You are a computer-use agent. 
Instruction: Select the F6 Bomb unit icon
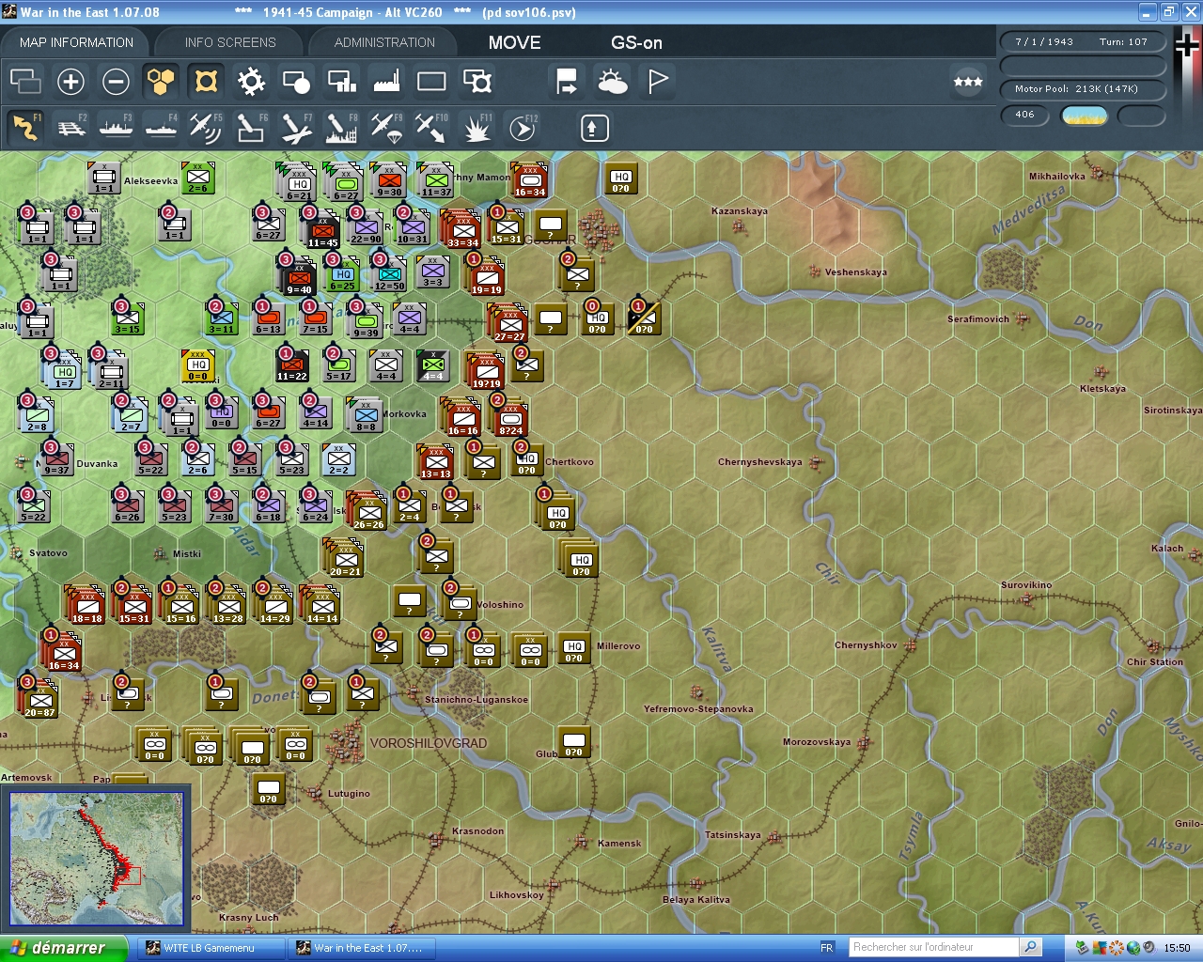251,128
